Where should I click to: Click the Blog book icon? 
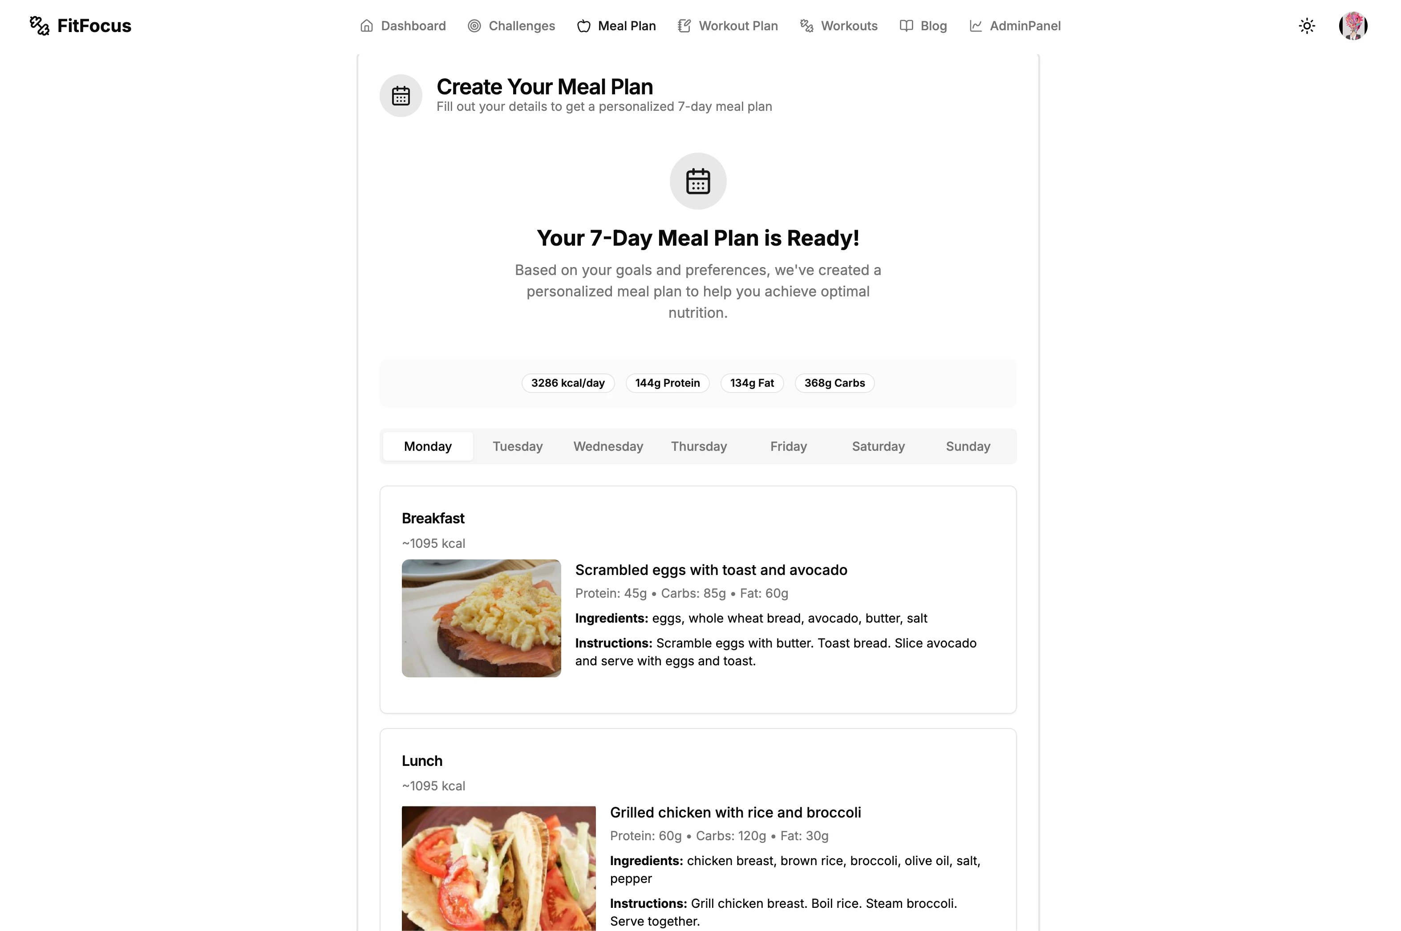[907, 25]
